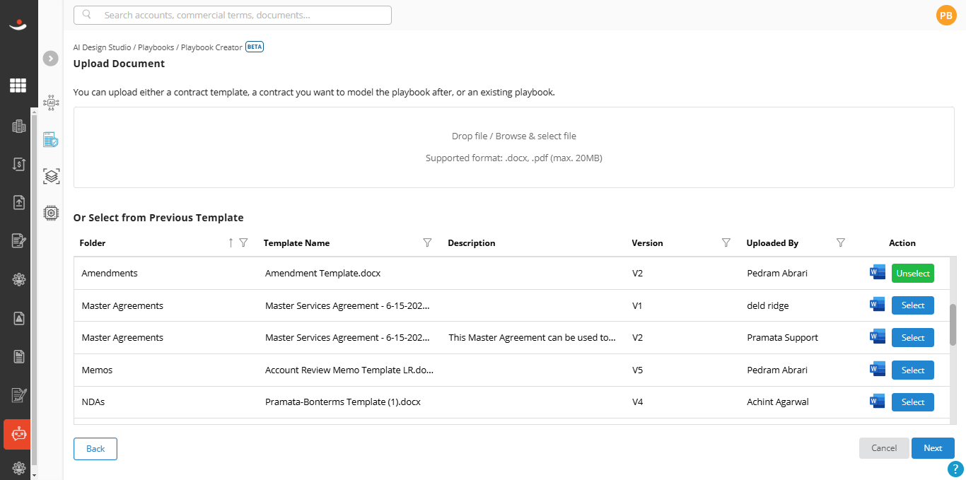Click the Back button
Screen dimensions: 966x480
[x=95, y=448]
